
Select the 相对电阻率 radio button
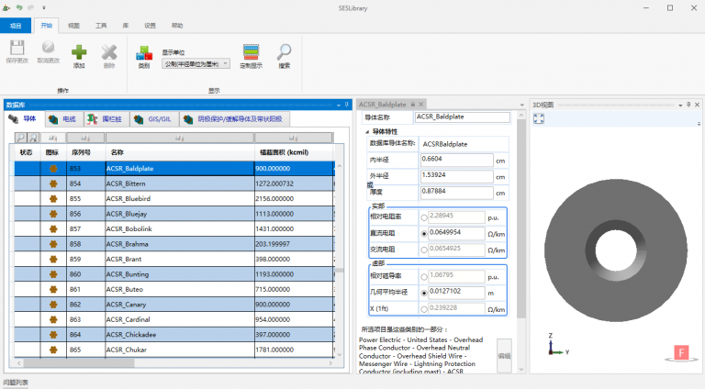click(423, 217)
